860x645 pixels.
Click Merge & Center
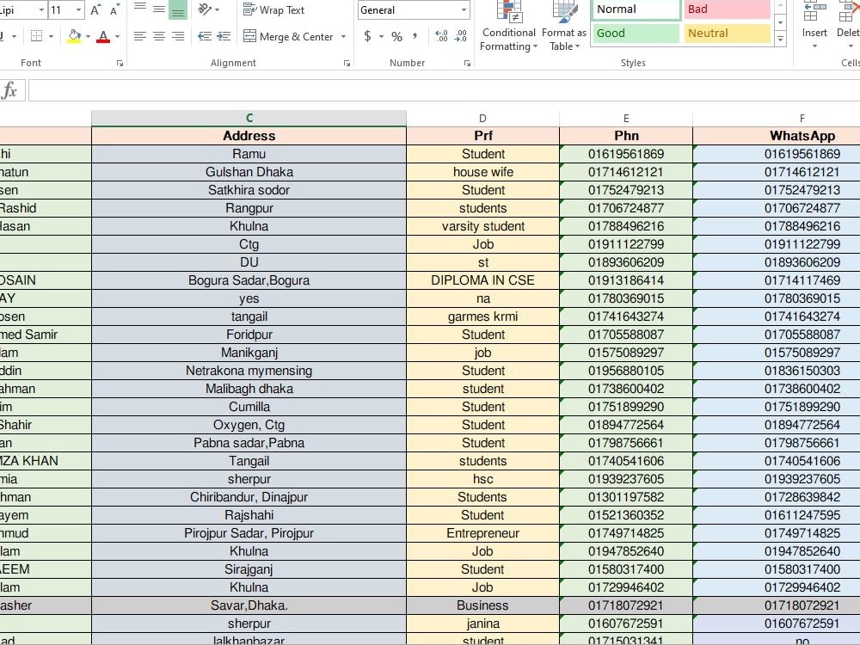point(288,37)
